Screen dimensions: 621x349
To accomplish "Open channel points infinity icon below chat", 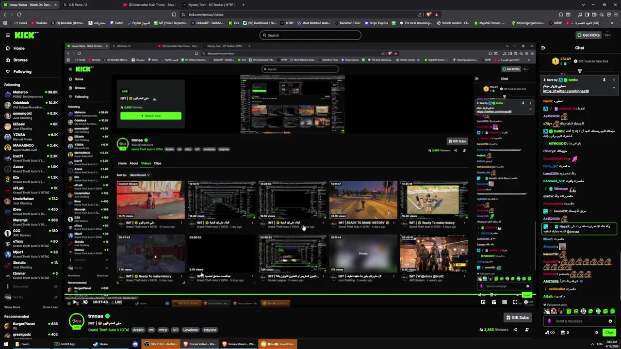I will (x=550, y=333).
